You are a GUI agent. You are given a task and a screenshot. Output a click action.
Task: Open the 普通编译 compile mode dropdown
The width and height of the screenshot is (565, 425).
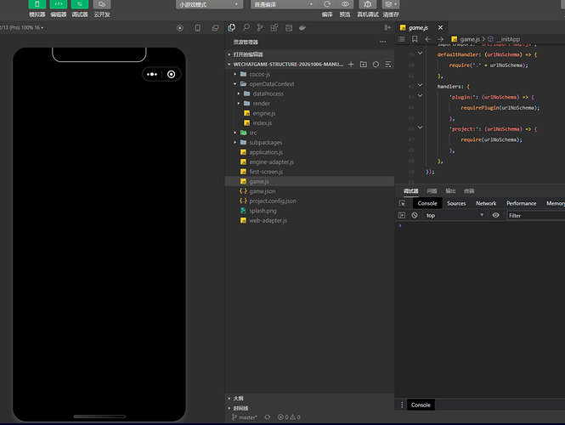click(x=284, y=4)
